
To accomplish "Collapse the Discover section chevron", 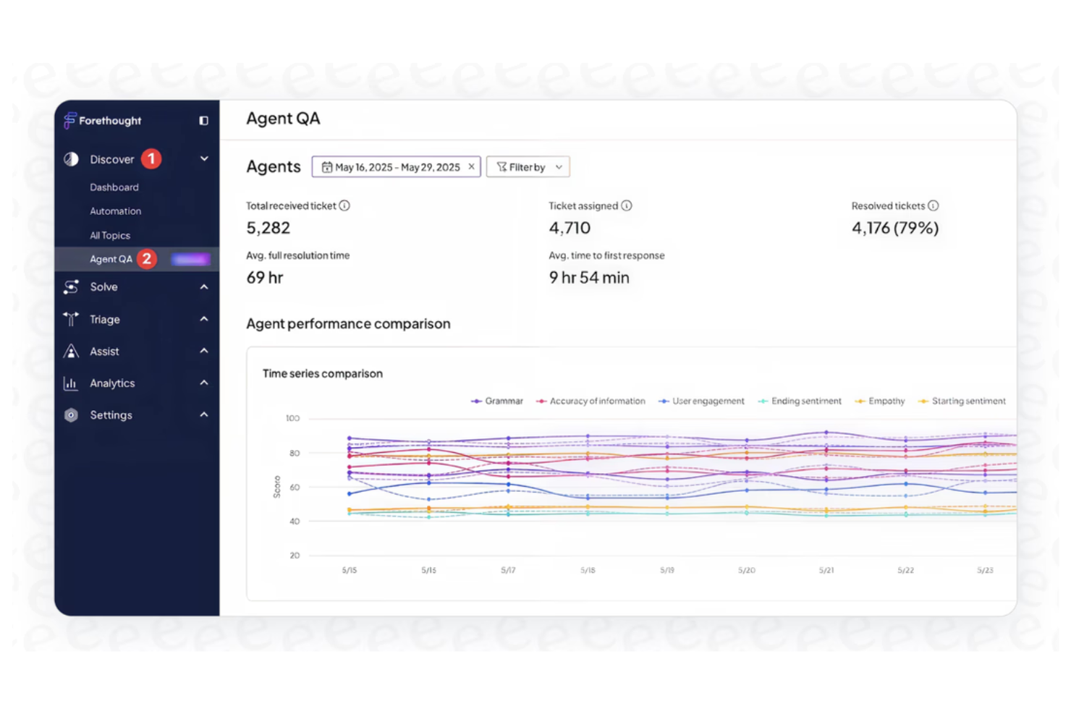I will (x=204, y=158).
